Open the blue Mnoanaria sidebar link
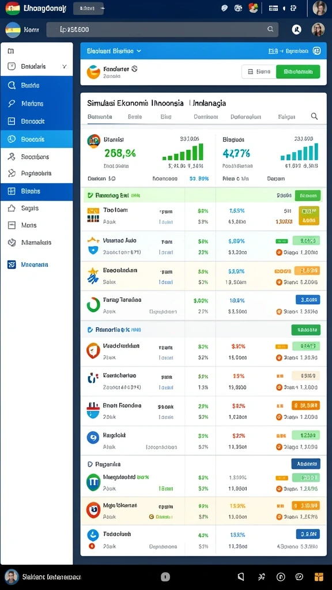This screenshot has width=332, height=590. pos(35,264)
